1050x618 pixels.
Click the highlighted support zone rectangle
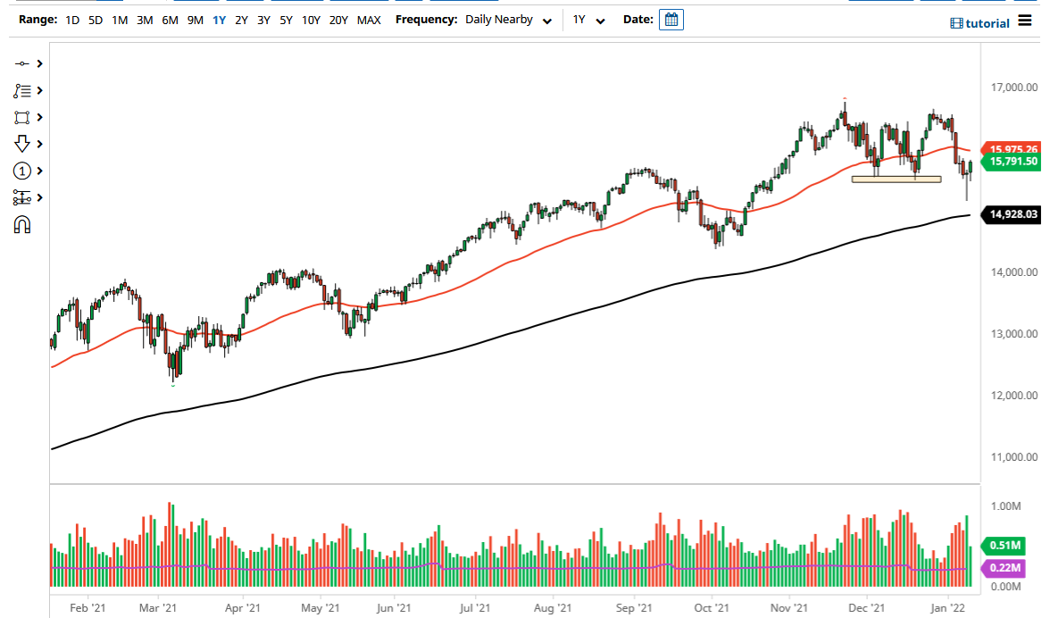[896, 179]
